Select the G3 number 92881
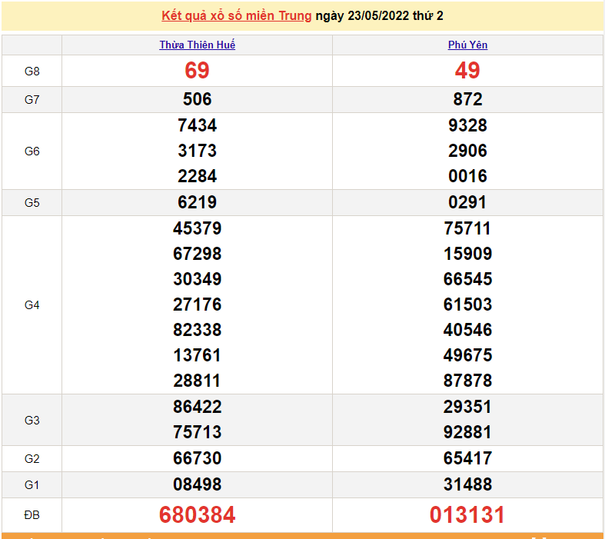The width and height of the screenshot is (605, 539). click(467, 432)
